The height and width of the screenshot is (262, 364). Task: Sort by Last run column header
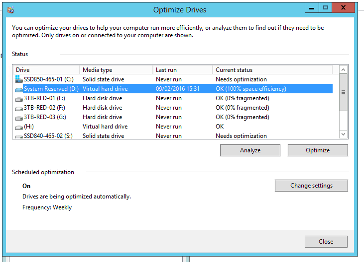point(182,70)
